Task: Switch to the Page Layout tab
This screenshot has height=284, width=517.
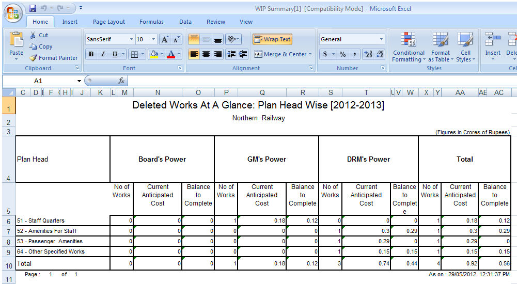Action: [x=108, y=22]
